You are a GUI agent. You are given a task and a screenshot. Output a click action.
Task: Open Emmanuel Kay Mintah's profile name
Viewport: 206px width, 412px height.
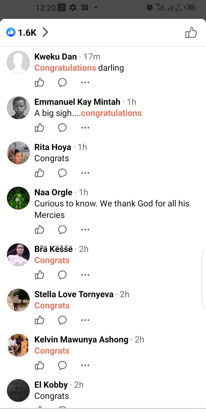coord(77,102)
